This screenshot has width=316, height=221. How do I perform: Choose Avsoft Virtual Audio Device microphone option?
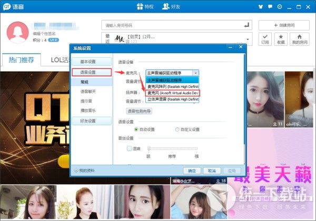coord(172,93)
